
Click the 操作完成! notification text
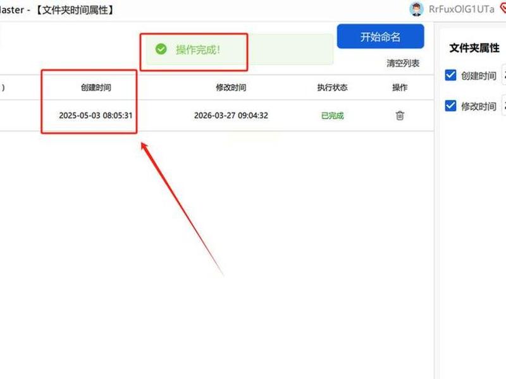(198, 50)
